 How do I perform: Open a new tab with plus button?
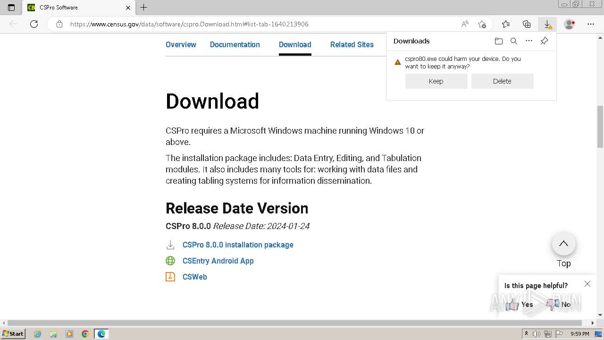(x=144, y=8)
